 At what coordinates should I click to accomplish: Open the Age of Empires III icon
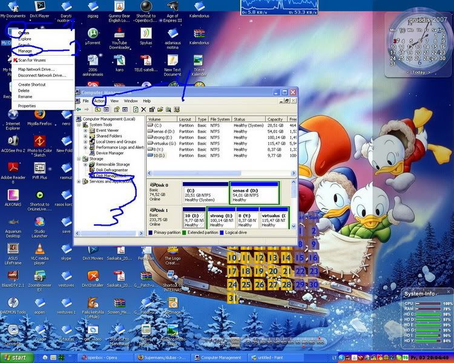tap(173, 11)
